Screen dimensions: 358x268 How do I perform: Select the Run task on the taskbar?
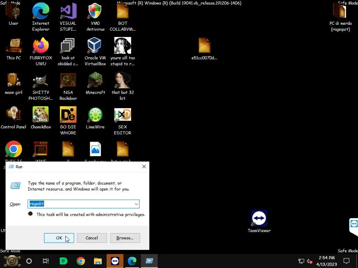point(149,261)
